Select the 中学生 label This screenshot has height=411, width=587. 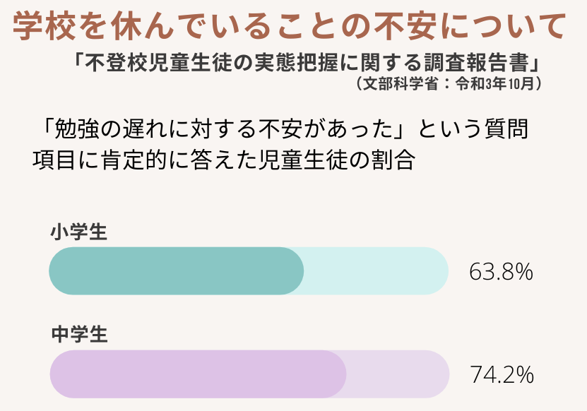[x=79, y=334]
